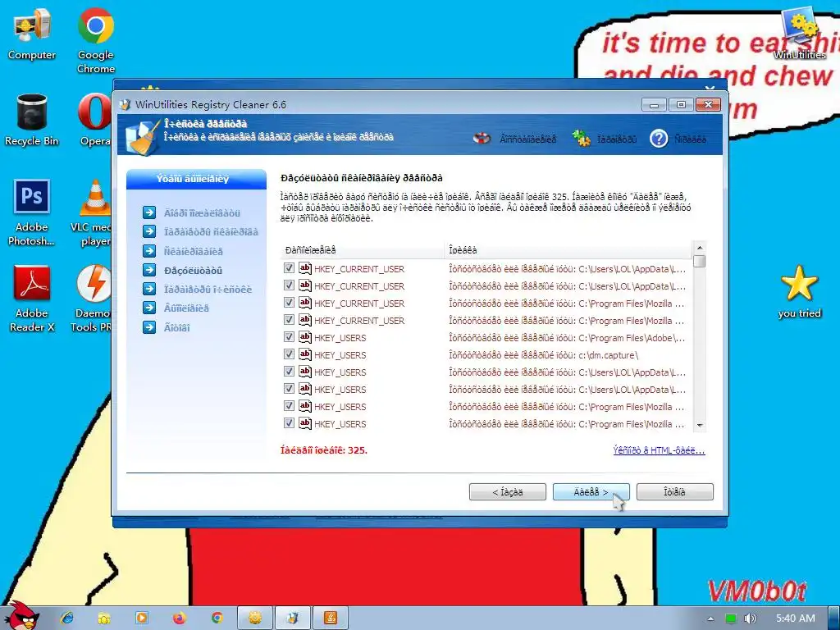Click the blue question mark help icon
This screenshot has width=840, height=630.
click(659, 139)
